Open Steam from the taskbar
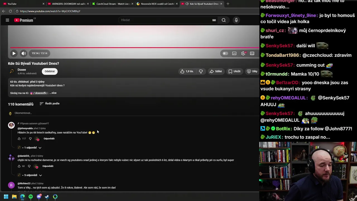The height and width of the screenshot is (201, 357). [x=47, y=197]
